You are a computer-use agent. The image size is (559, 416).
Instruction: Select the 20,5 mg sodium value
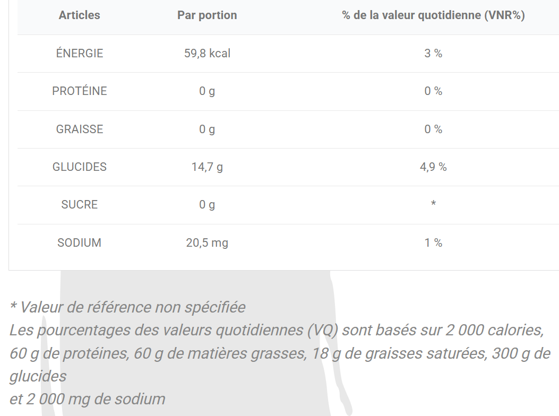[x=207, y=242]
